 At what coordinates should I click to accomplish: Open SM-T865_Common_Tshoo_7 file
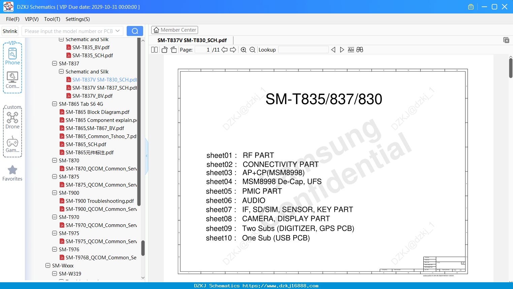pyautogui.click(x=98, y=136)
